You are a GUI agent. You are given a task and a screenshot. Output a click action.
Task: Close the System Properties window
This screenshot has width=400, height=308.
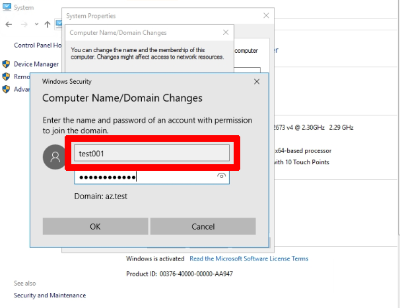click(x=266, y=15)
